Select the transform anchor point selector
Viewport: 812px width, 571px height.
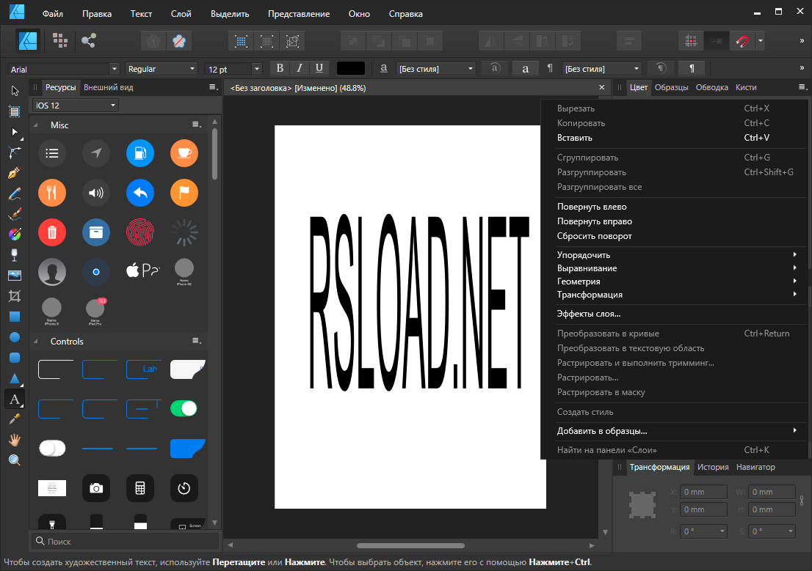pos(642,505)
